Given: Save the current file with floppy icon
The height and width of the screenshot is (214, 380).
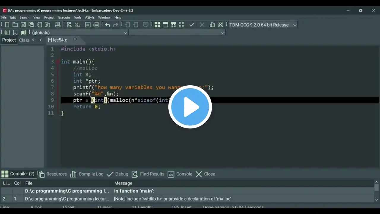Looking at the screenshot, I should [x=23, y=25].
